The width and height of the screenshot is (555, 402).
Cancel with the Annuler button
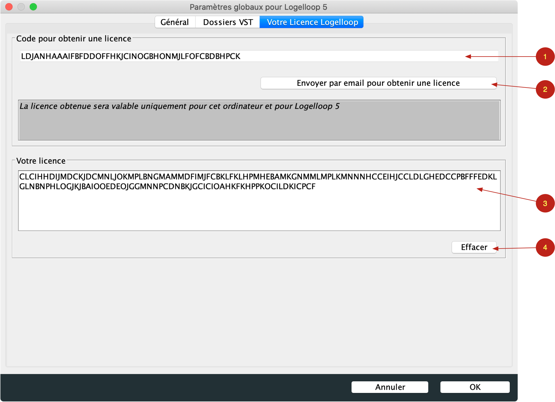pos(390,387)
